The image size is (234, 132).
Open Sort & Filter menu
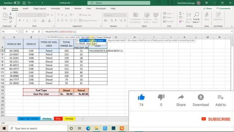[x=189, y=18]
